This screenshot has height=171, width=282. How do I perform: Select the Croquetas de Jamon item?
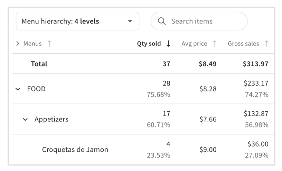[x=75, y=150]
